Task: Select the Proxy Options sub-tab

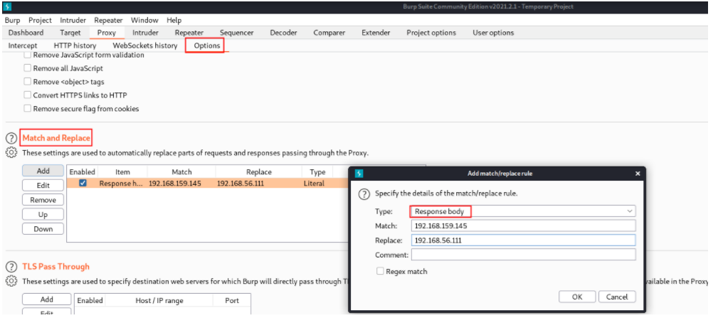Action: coord(206,46)
